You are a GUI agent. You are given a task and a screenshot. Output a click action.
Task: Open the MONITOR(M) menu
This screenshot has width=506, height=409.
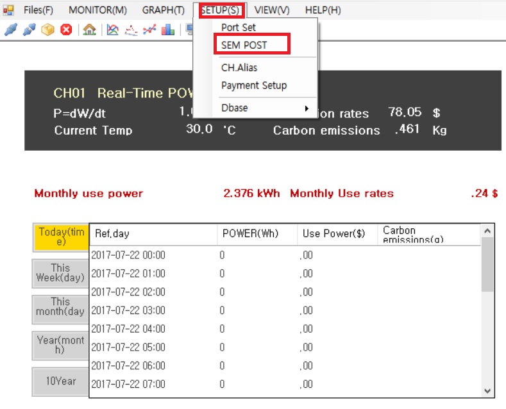[x=97, y=10]
